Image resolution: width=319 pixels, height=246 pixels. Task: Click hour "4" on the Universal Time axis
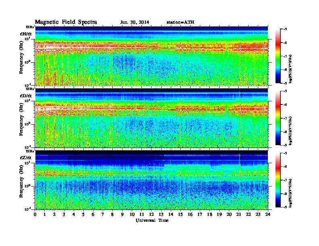click(x=74, y=215)
